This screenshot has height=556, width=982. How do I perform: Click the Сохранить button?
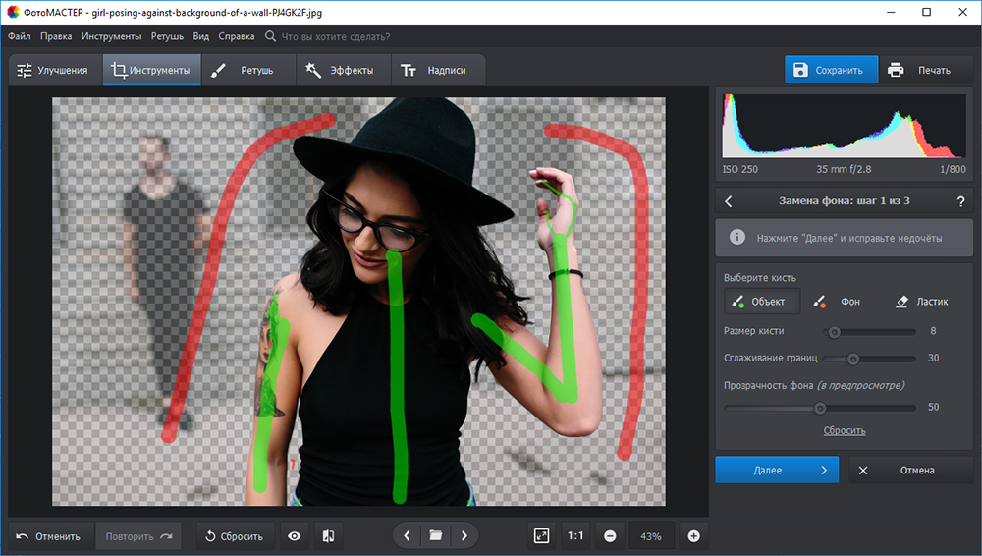[831, 70]
